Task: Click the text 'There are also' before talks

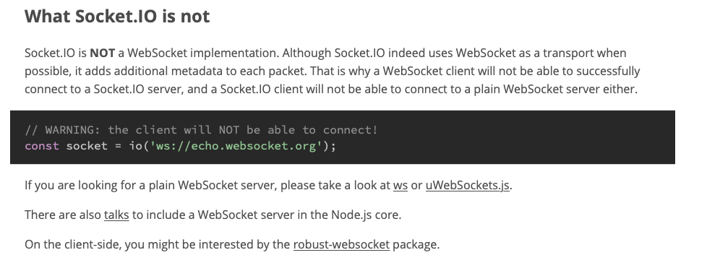Action: pyautogui.click(x=63, y=215)
